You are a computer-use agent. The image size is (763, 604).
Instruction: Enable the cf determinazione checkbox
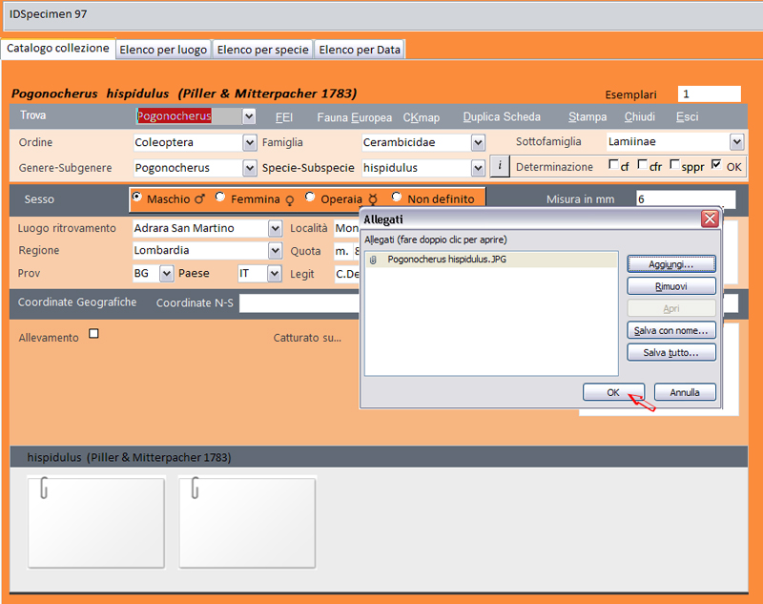point(613,165)
